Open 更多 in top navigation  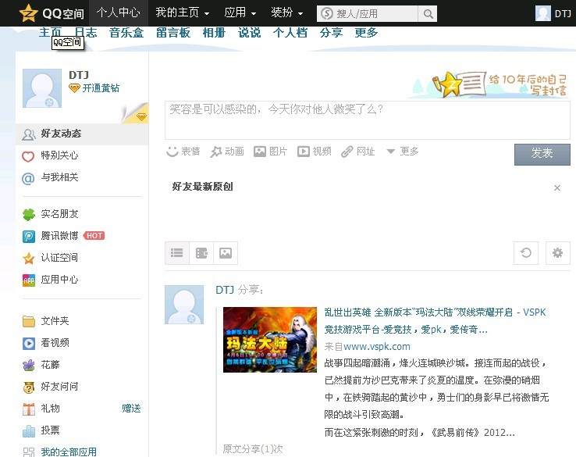coord(366,33)
